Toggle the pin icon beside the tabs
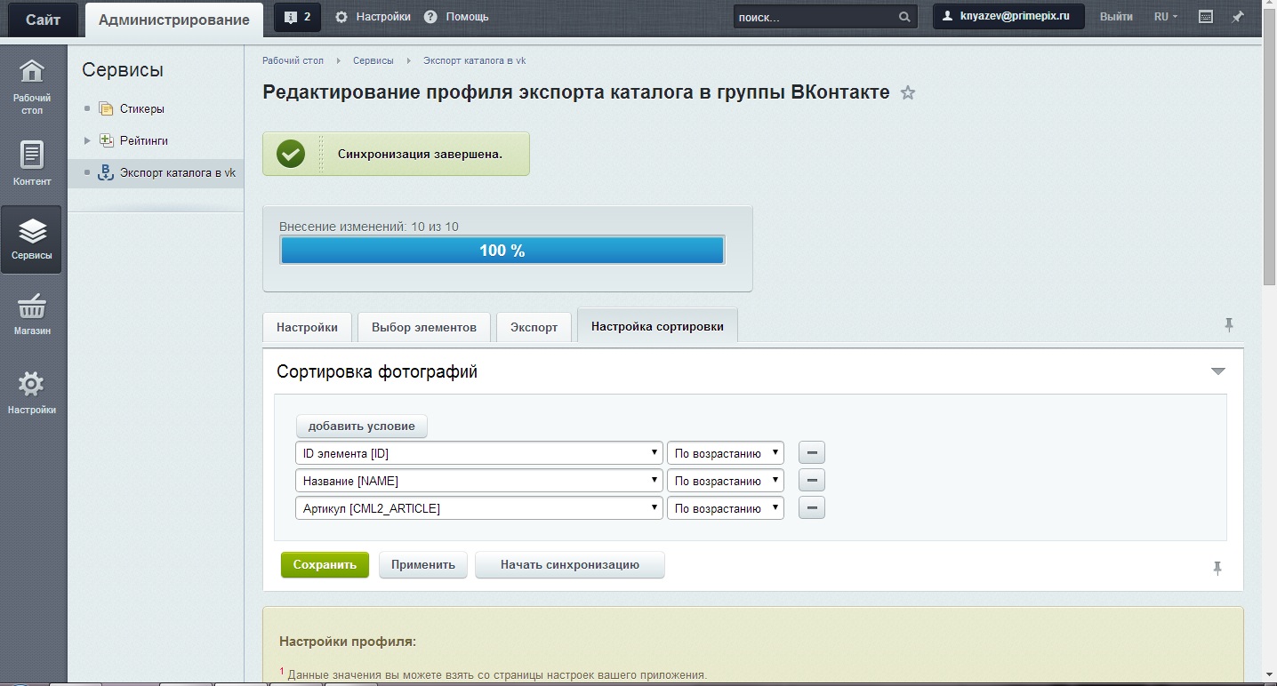 click(x=1230, y=326)
